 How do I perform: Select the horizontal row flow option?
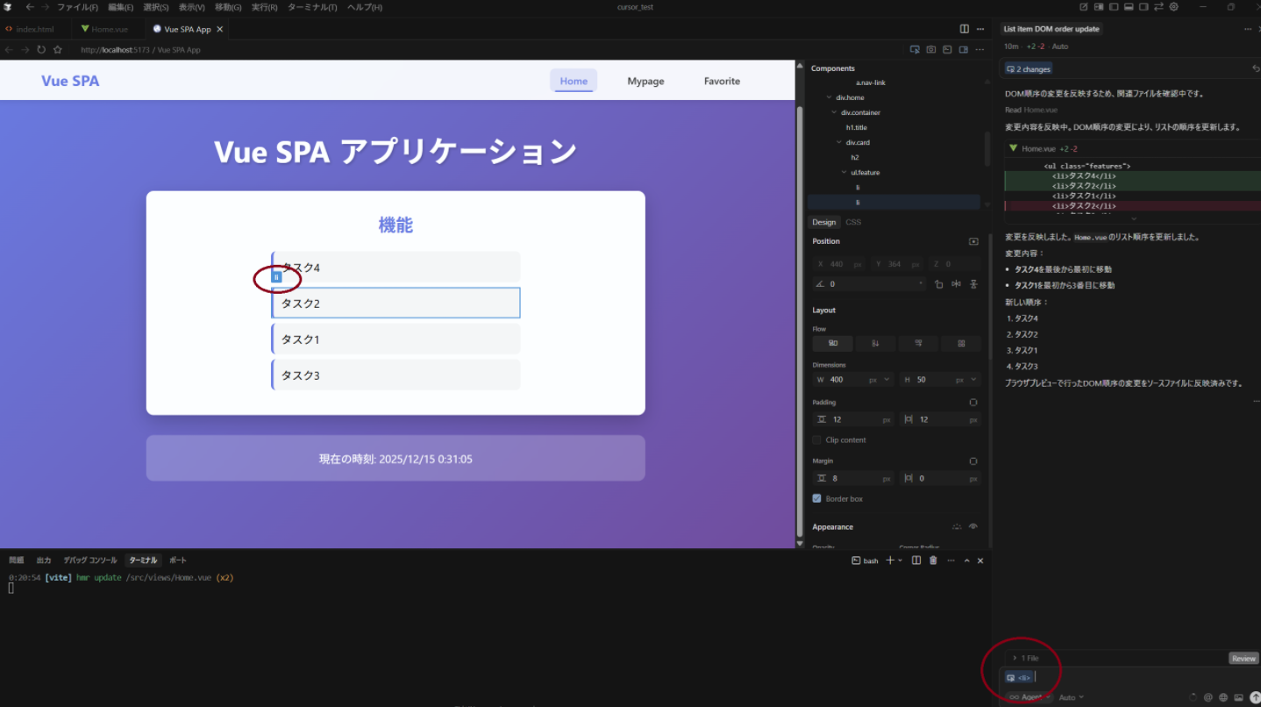pyautogui.click(x=833, y=344)
